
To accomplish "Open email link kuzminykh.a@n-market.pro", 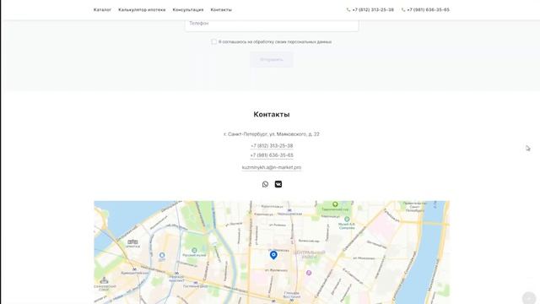I will coord(272,167).
